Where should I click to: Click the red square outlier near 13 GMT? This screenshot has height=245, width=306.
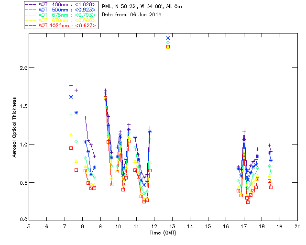[x=168, y=46]
